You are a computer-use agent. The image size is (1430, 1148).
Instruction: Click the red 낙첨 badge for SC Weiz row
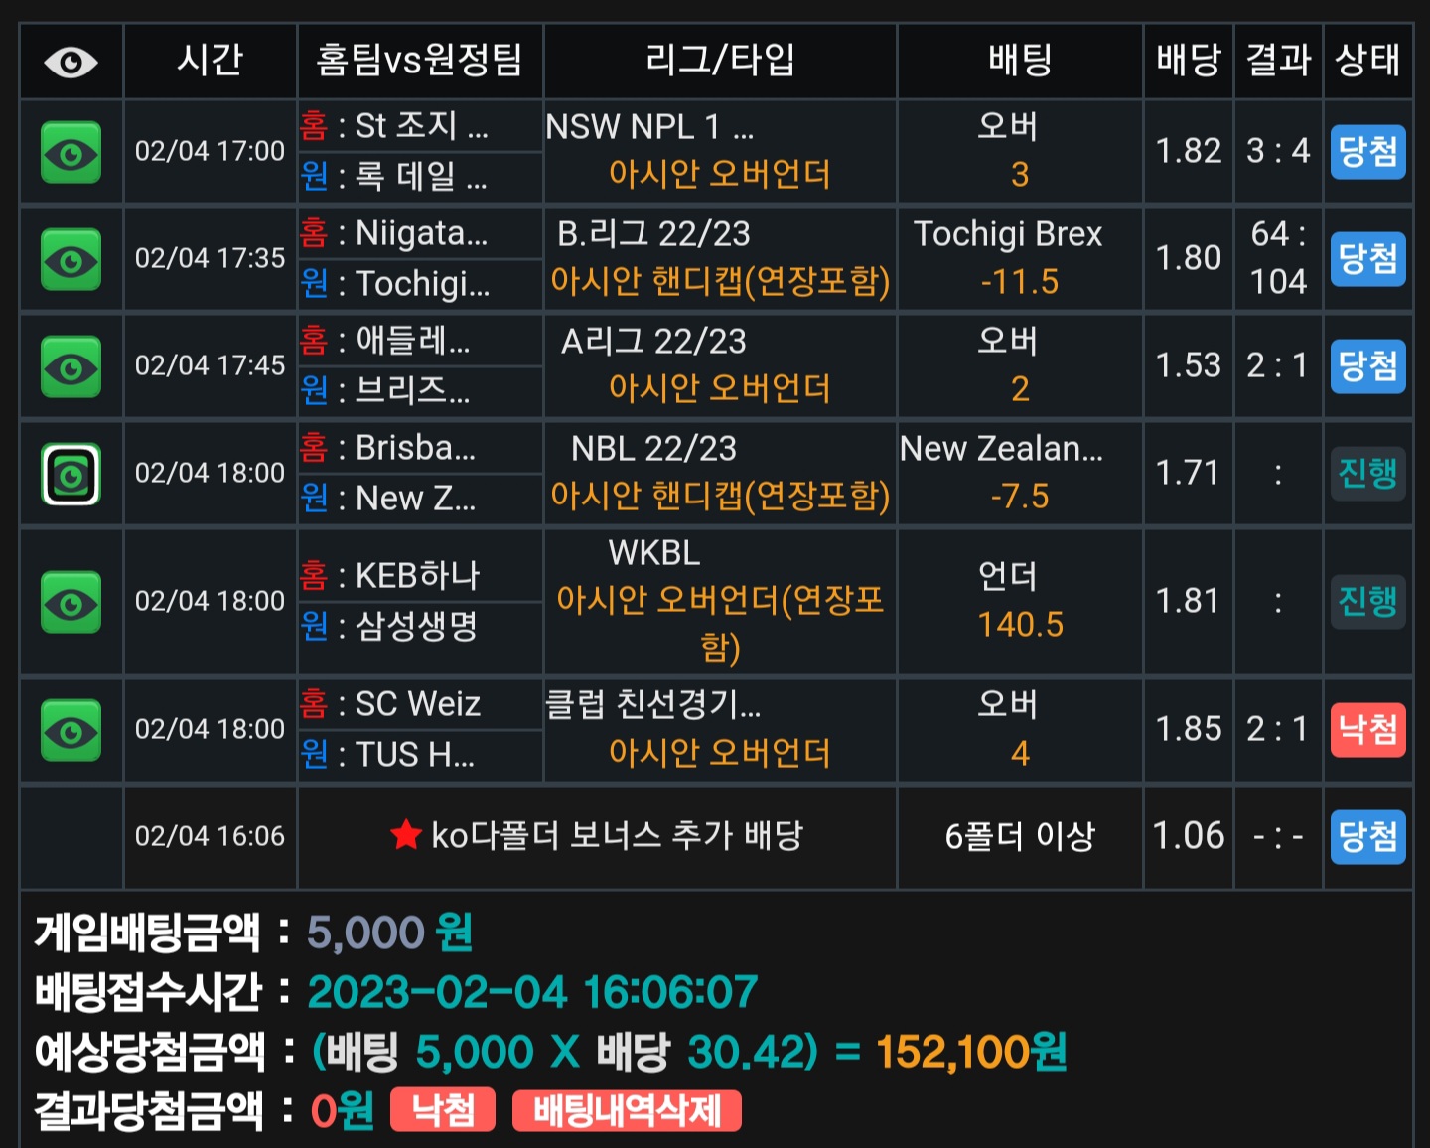[x=1367, y=730]
